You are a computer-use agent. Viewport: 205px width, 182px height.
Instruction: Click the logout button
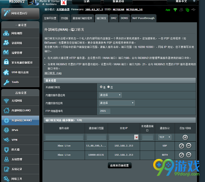(86, 1)
